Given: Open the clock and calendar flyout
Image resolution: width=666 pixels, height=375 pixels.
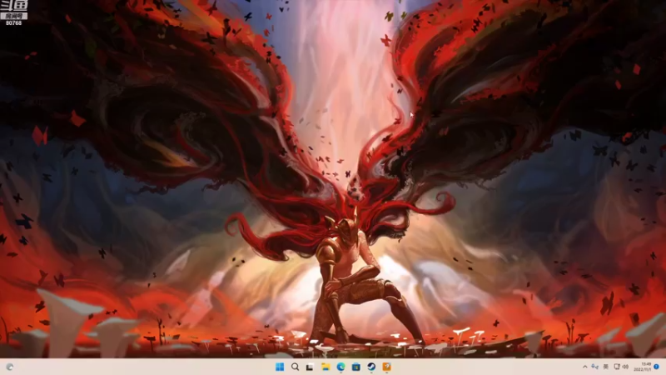Looking at the screenshot, I should [x=643, y=367].
